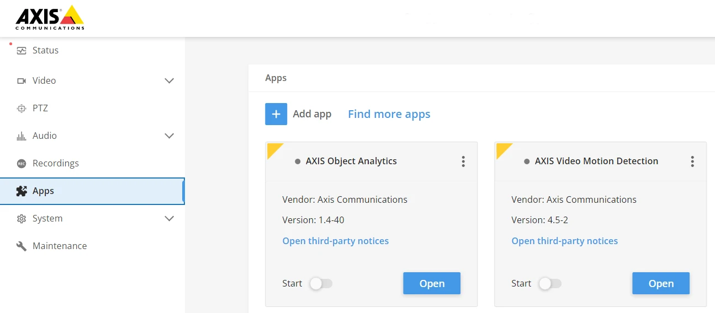
Task: Click the Maintenance wrench icon
Action: pos(22,246)
